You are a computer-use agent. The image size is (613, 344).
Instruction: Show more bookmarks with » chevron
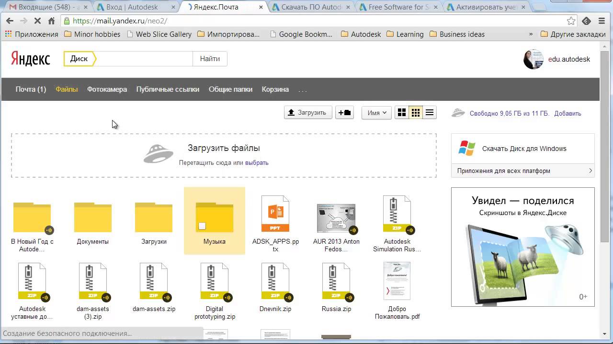pyautogui.click(x=531, y=34)
